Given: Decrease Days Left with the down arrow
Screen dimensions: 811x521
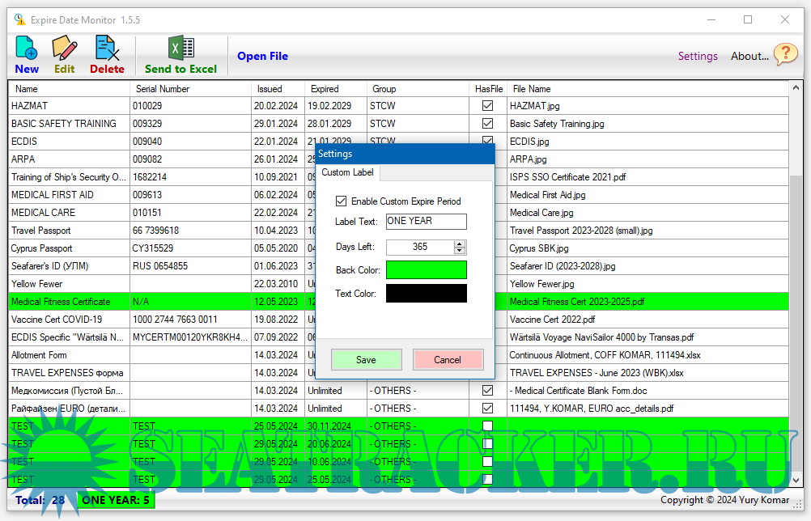Looking at the screenshot, I should point(460,251).
